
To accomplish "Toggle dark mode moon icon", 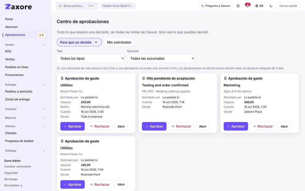I will pos(271,6).
